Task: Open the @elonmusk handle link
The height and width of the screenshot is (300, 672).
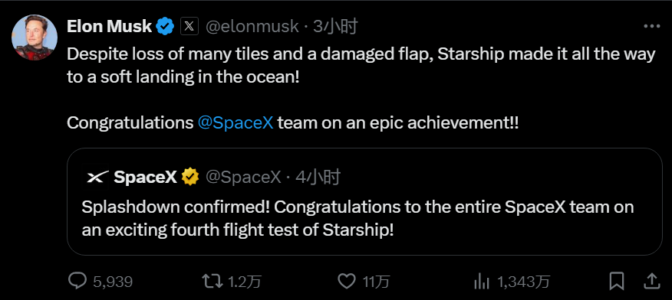Action: (x=252, y=27)
